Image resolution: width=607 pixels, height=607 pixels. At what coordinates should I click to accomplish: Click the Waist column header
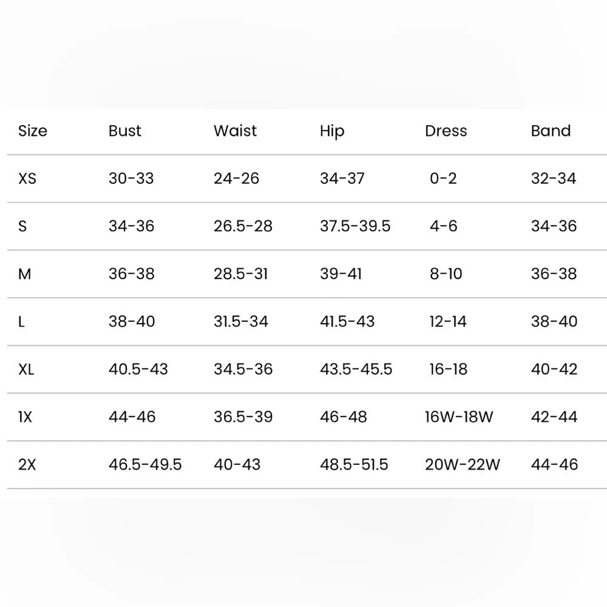tap(235, 131)
